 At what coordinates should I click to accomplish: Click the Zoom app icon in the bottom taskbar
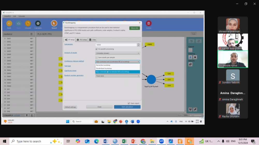coord(161,141)
